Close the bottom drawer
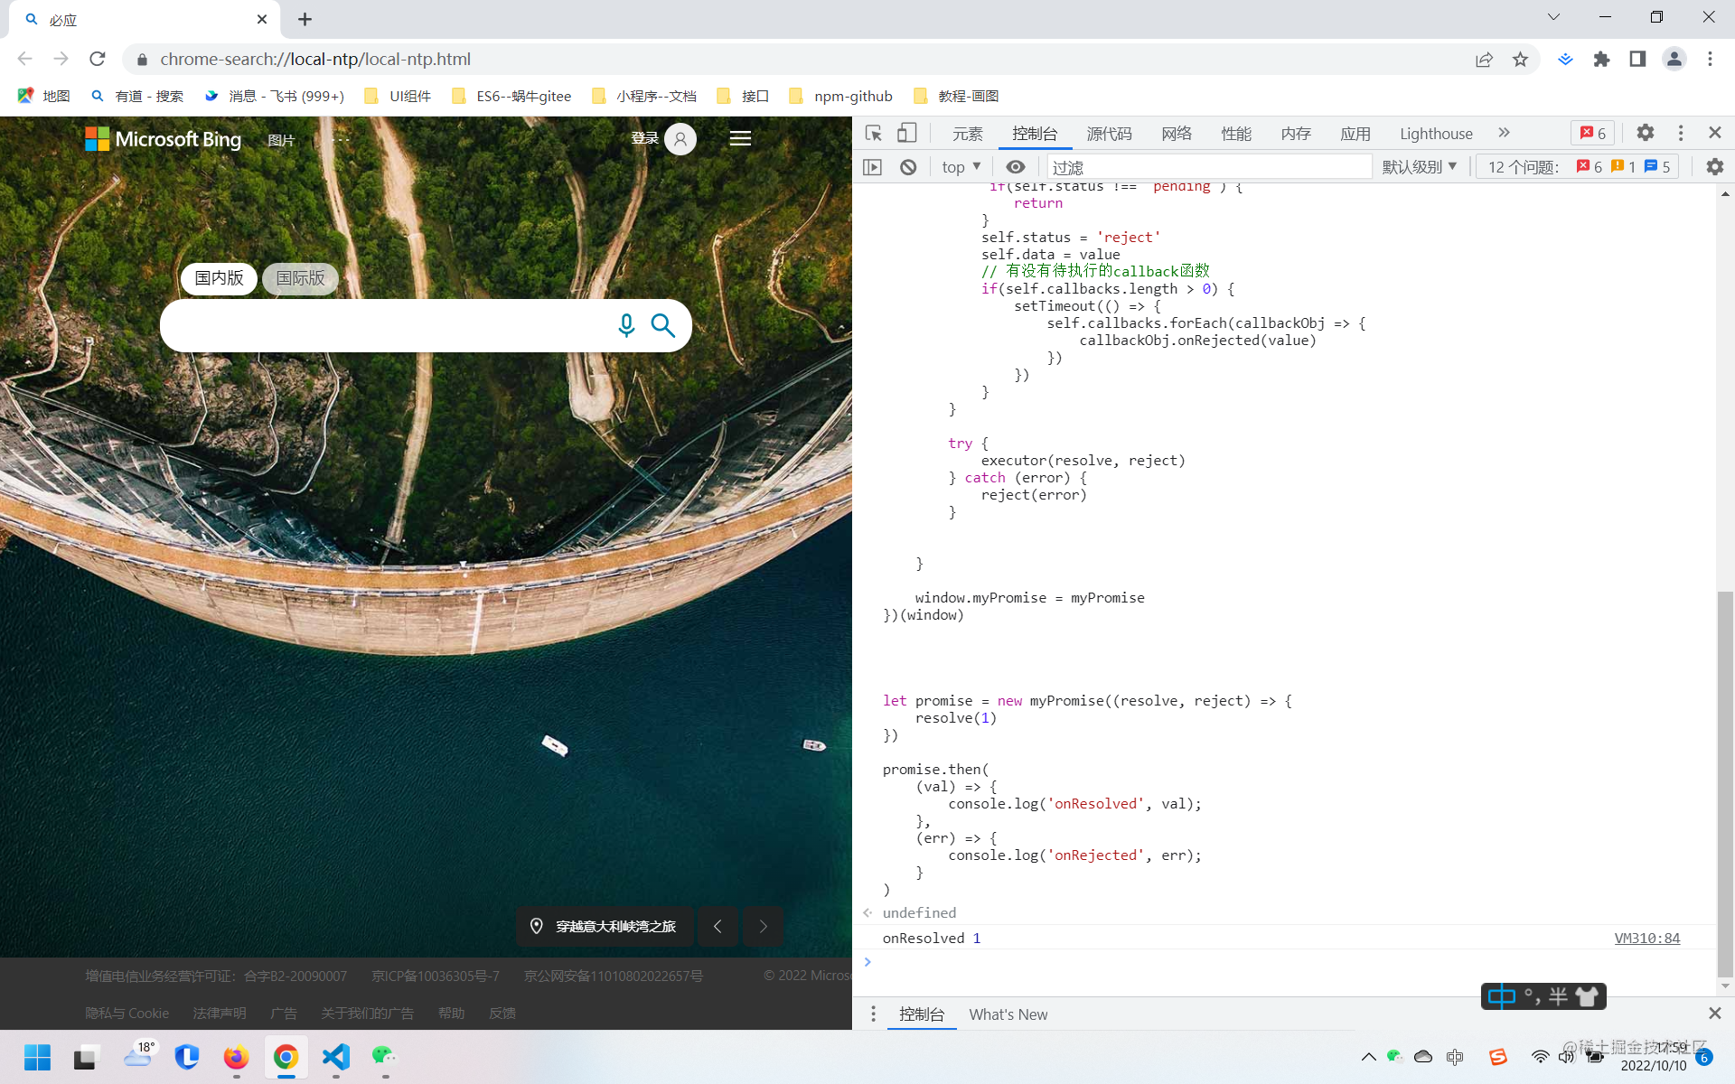 click(1715, 1014)
